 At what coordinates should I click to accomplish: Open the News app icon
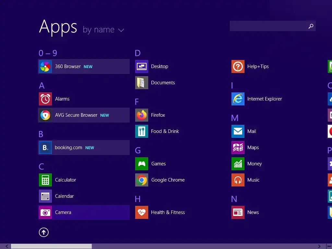[238, 212]
